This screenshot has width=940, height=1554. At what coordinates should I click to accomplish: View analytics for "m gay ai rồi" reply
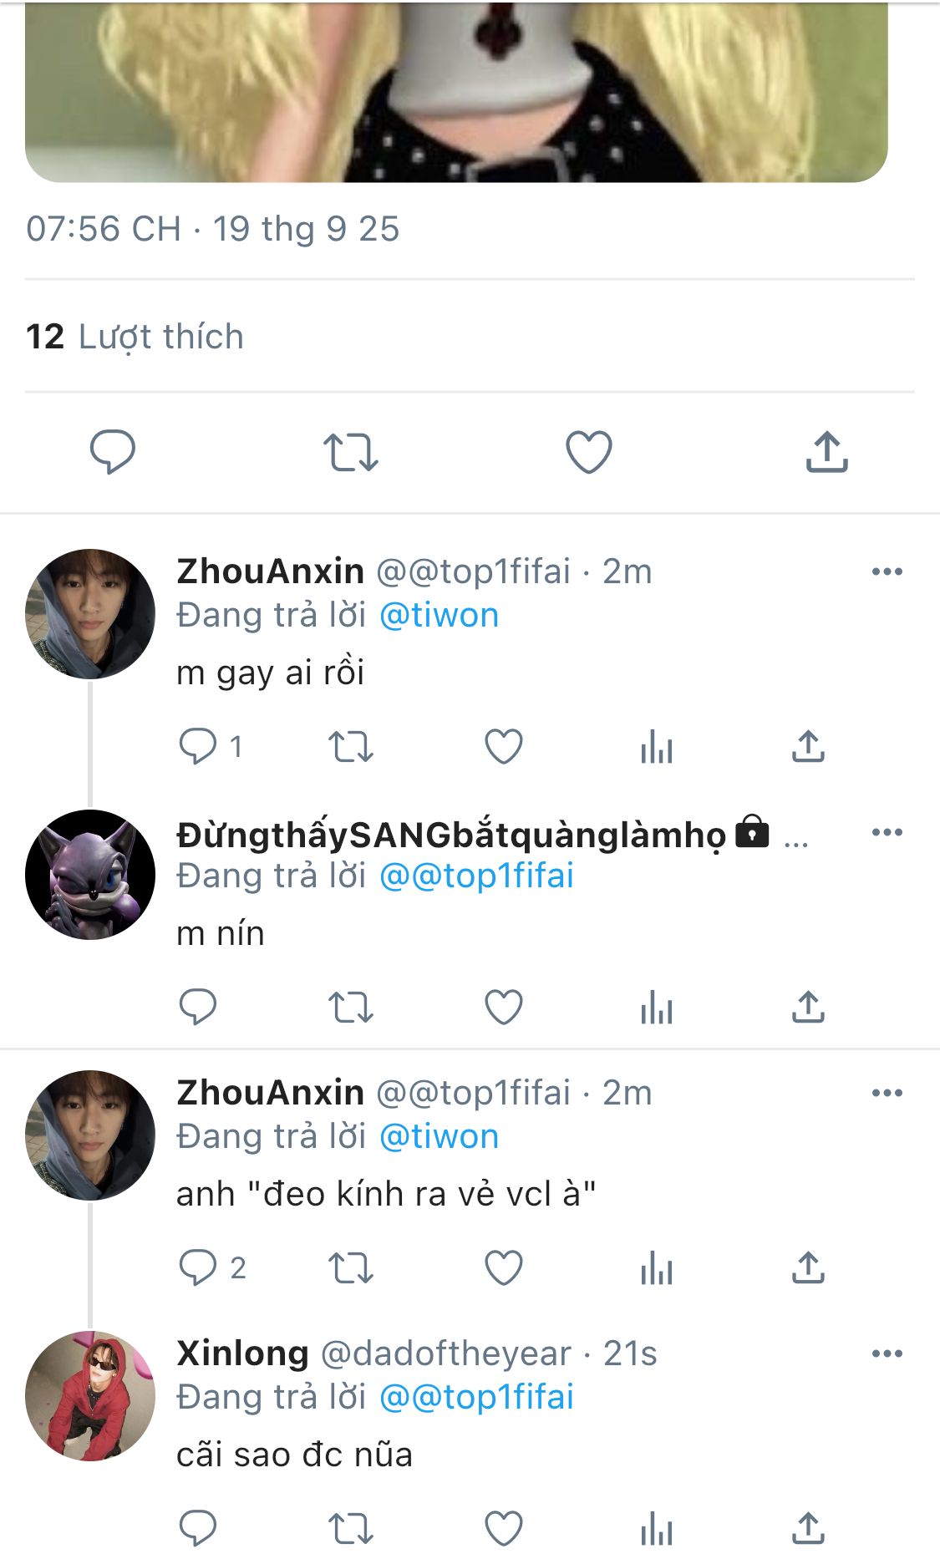click(x=657, y=747)
